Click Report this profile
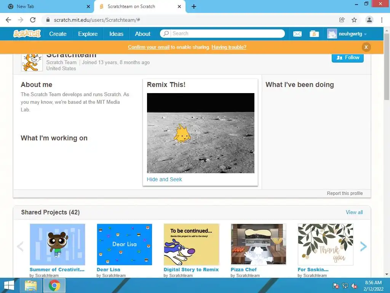This screenshot has width=390, height=293. (345, 193)
